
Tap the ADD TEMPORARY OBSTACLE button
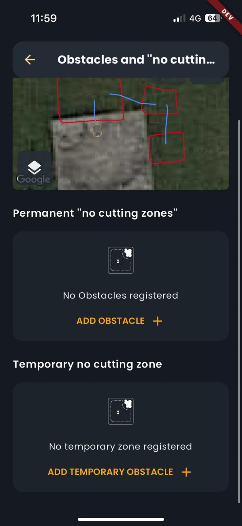pyautogui.click(x=120, y=472)
